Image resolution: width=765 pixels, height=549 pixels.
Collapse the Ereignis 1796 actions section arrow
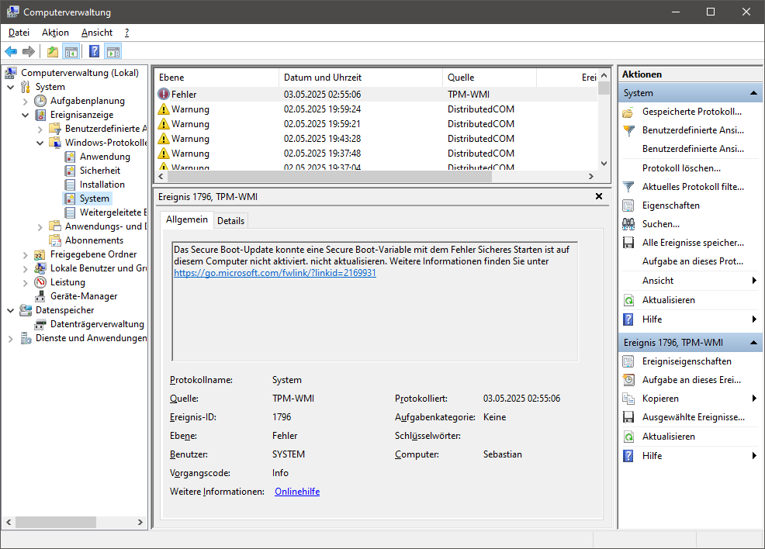753,343
